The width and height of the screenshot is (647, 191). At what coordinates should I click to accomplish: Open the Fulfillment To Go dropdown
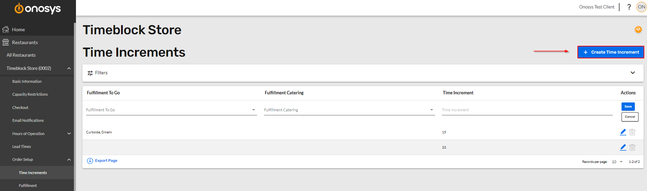tap(171, 110)
